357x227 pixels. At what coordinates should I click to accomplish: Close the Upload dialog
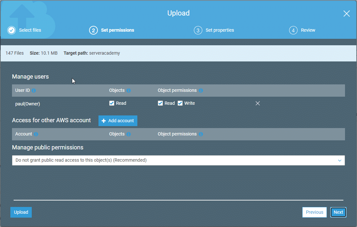[x=346, y=14]
